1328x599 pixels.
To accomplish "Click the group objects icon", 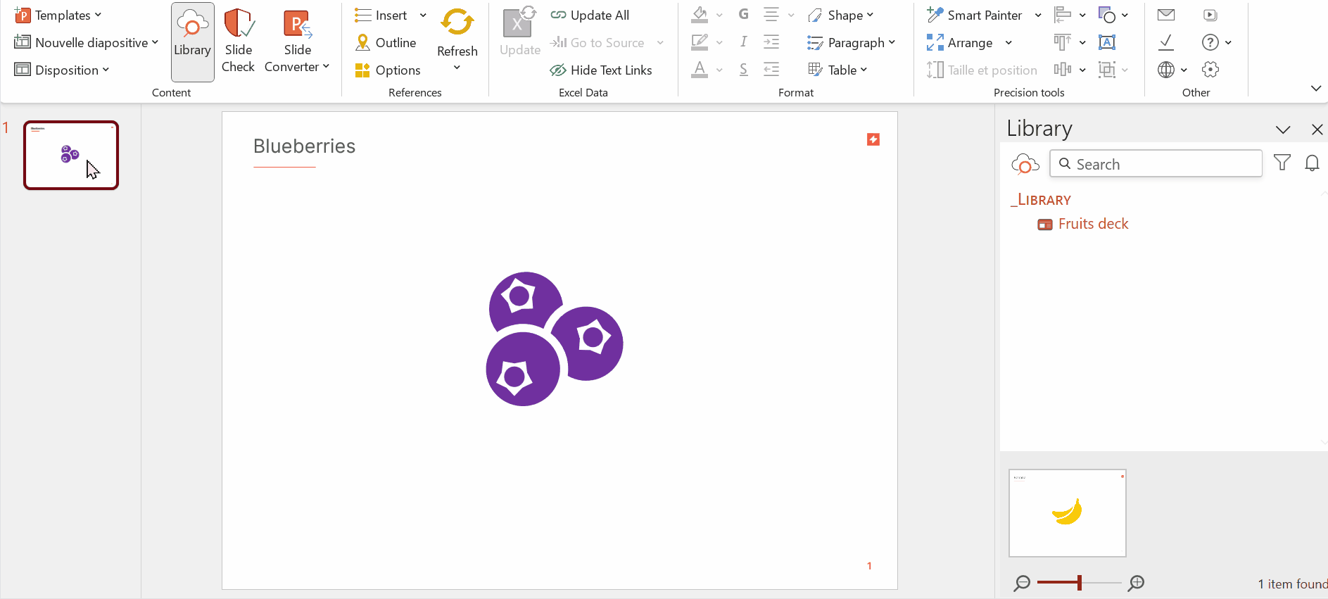I will [1106, 69].
